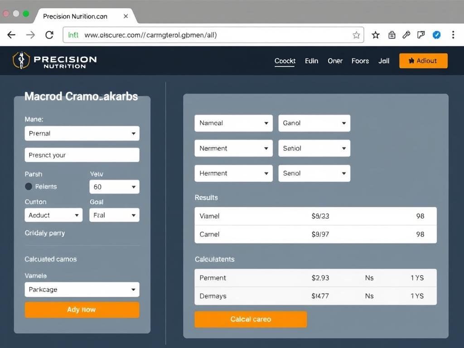Viewport: 464px width, 348px height.
Task: Select the Relems radio button
Action: pos(28,186)
